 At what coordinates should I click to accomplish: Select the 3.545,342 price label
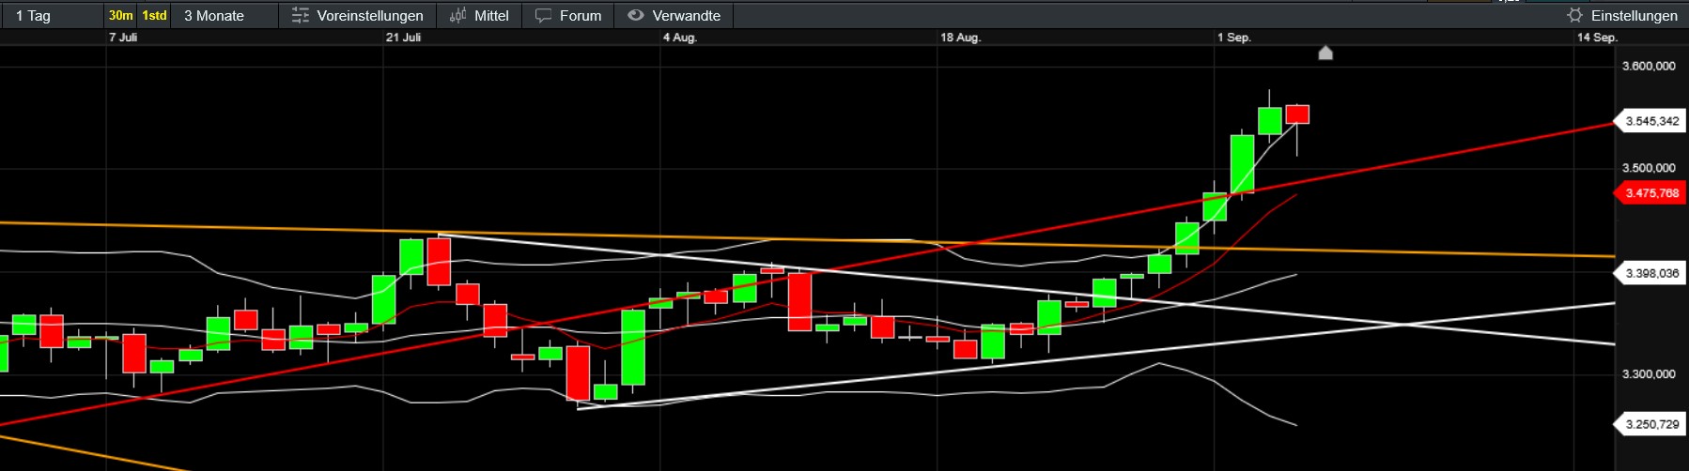click(x=1650, y=121)
